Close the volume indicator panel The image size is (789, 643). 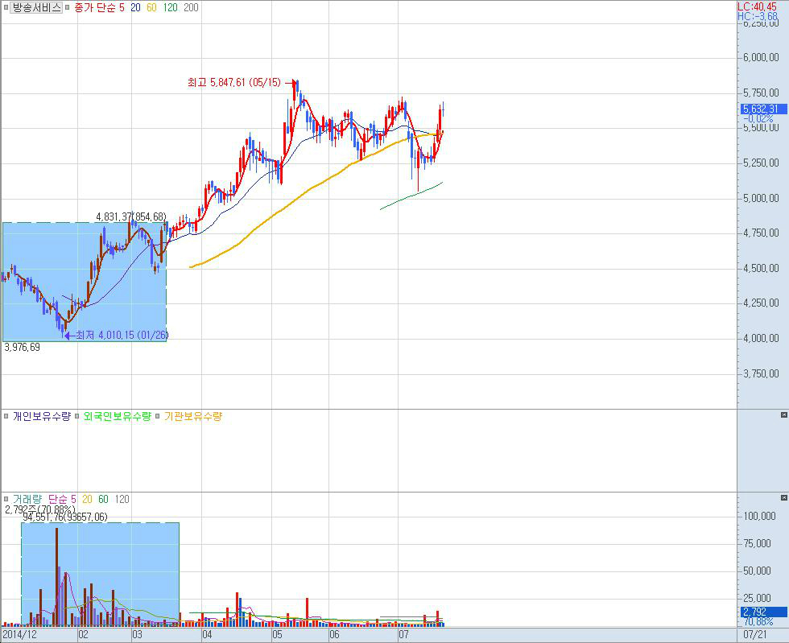click(x=783, y=498)
